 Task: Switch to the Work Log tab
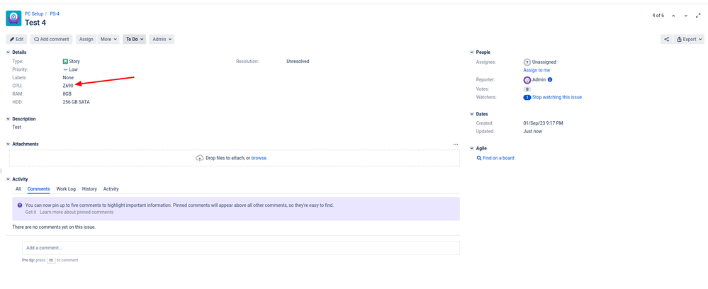click(66, 188)
